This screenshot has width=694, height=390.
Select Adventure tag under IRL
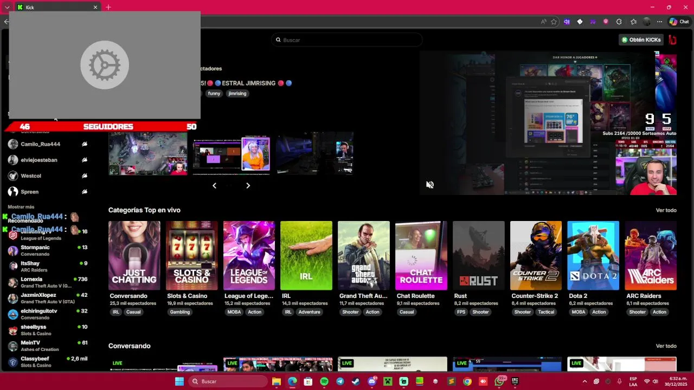(309, 312)
